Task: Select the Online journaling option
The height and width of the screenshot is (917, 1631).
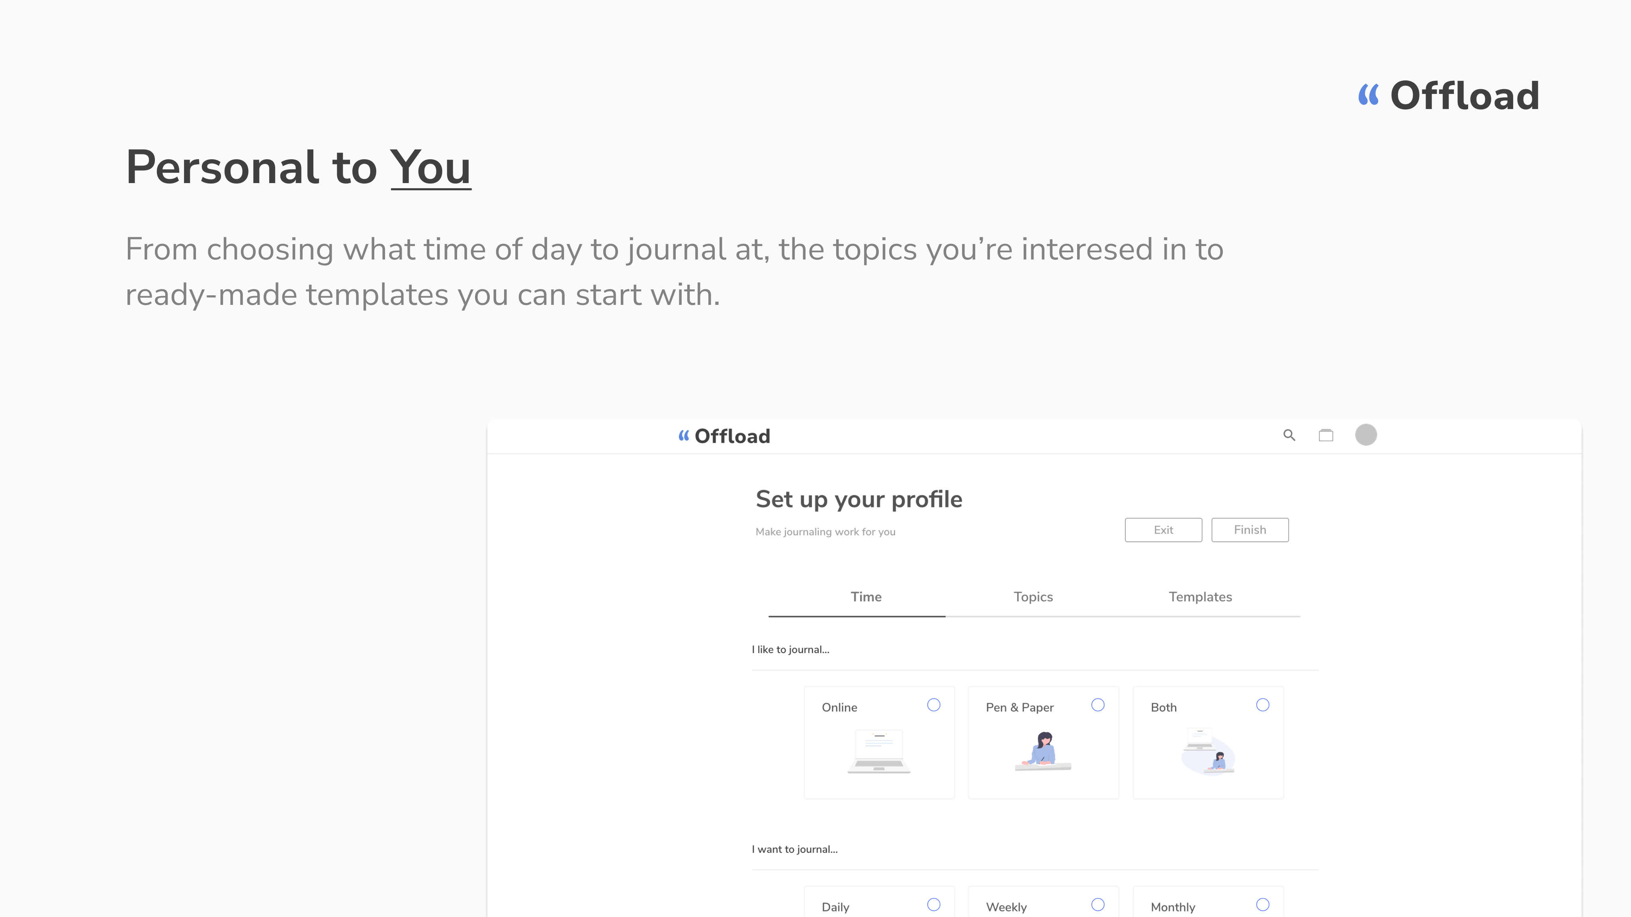Action: [934, 705]
